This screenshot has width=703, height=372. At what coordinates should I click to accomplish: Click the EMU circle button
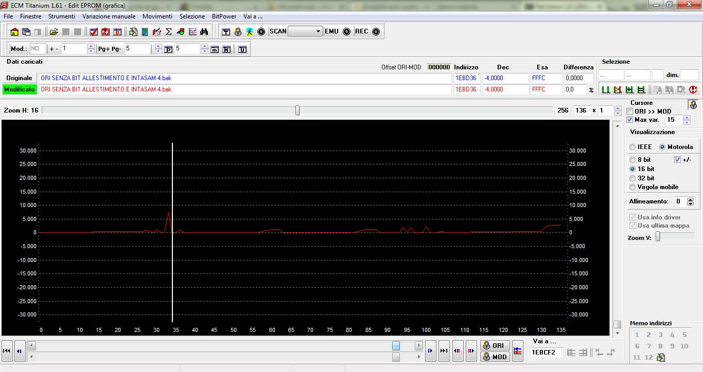[x=347, y=31]
